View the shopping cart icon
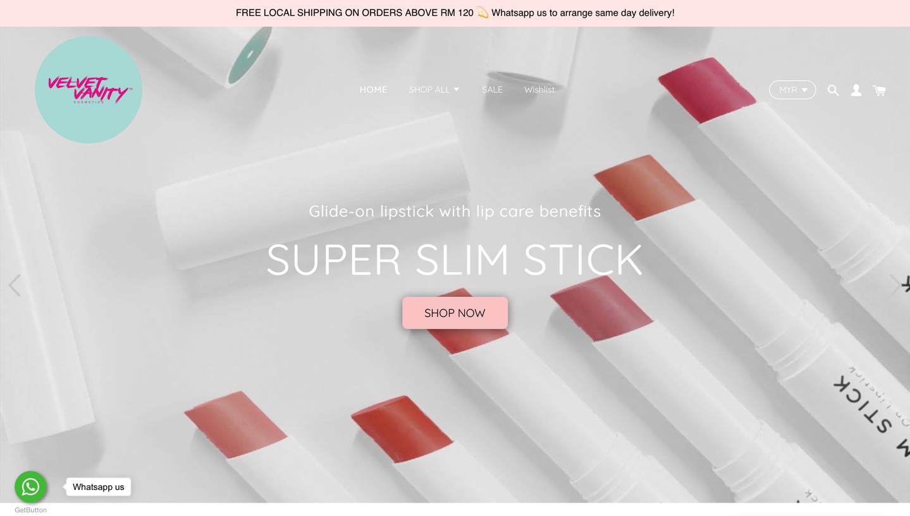910x516 pixels. point(879,90)
